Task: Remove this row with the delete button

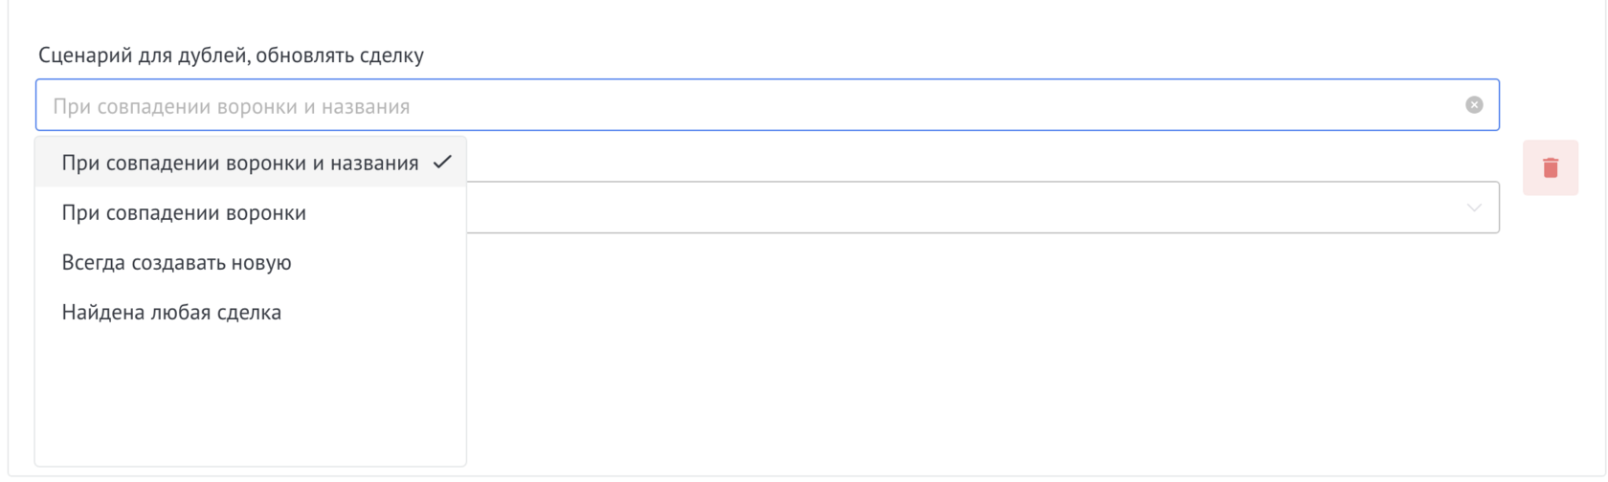Action: (x=1551, y=168)
